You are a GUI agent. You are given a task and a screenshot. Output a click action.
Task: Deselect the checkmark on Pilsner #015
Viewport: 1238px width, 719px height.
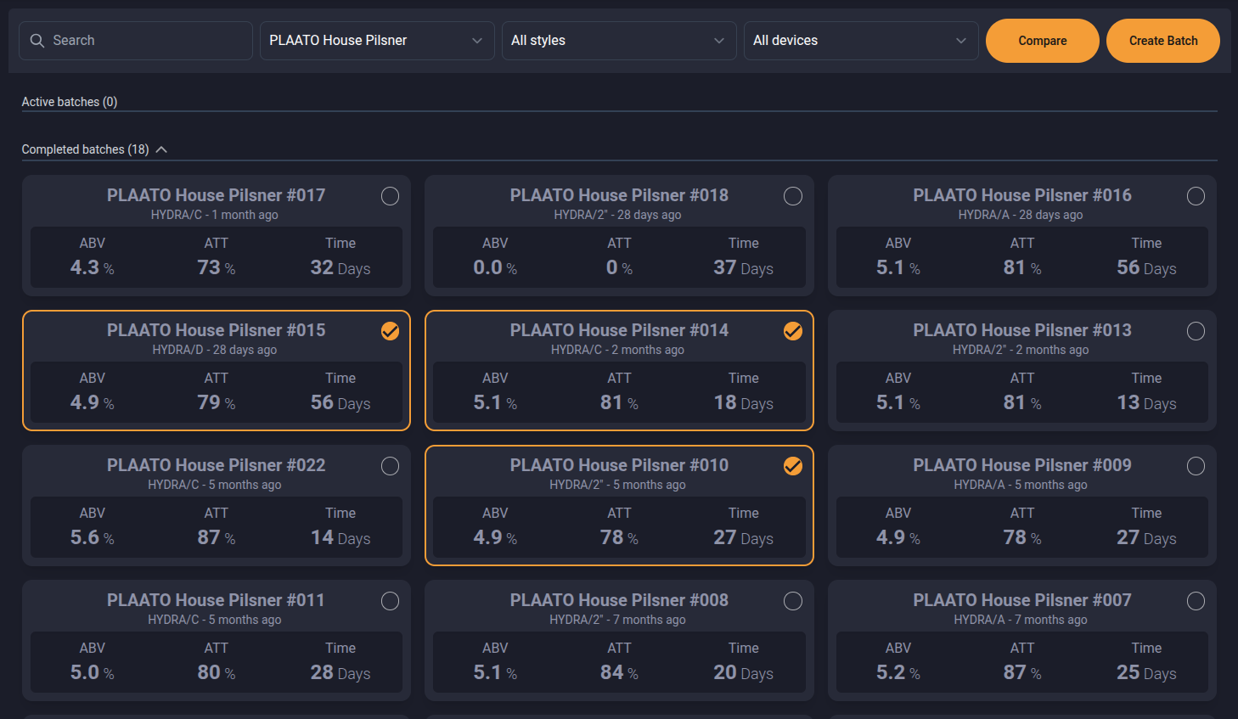[390, 331]
